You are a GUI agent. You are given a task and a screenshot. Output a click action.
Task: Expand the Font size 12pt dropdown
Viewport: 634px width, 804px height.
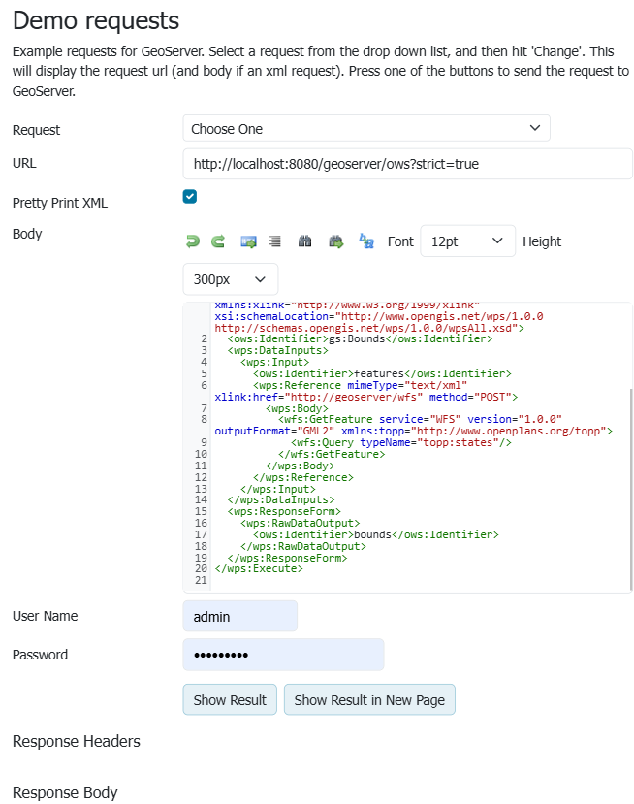tap(467, 241)
